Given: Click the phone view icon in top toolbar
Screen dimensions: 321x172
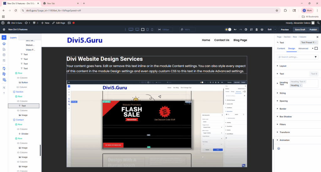Looking at the screenshot, I should click(152, 30).
